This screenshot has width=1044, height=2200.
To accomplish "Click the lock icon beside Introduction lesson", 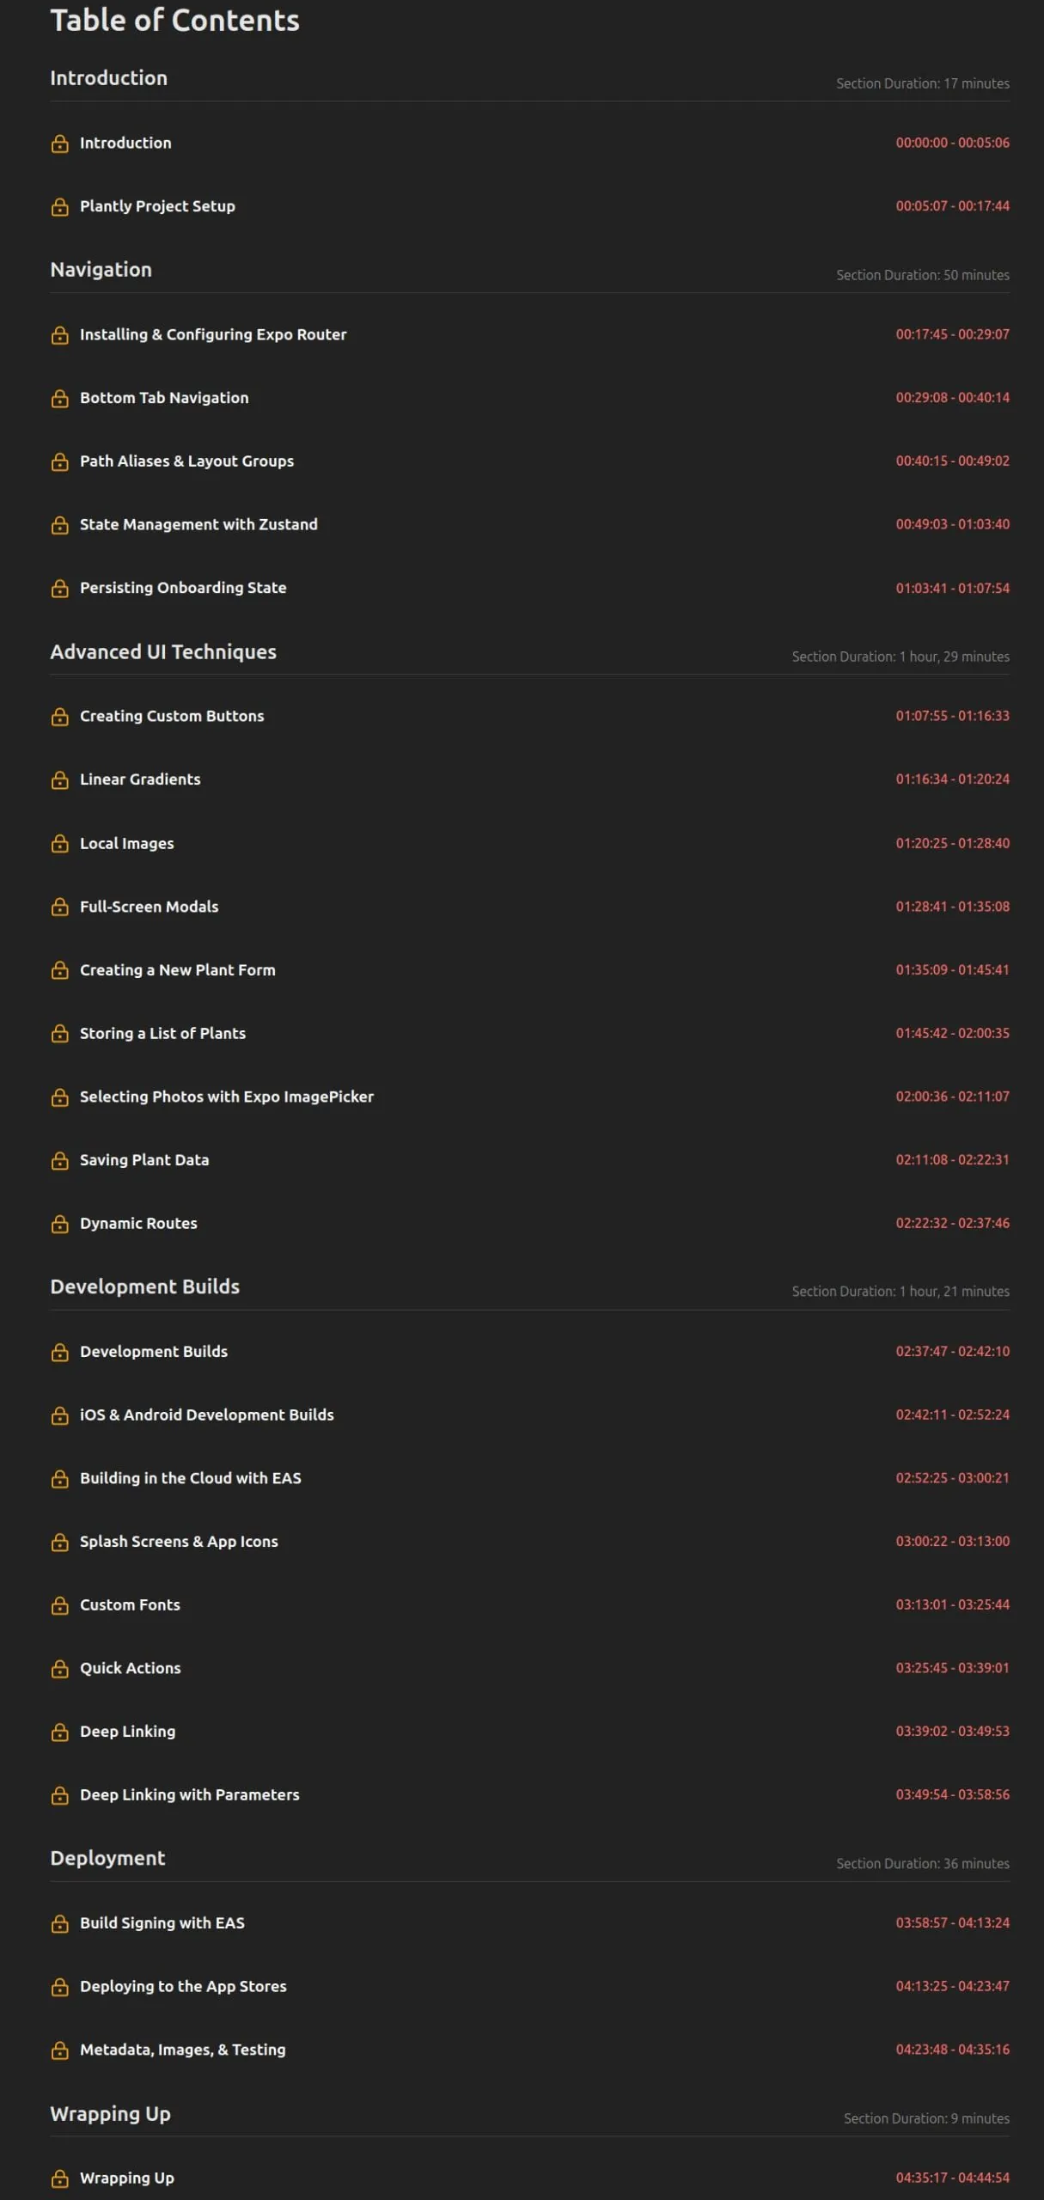I will (59, 144).
